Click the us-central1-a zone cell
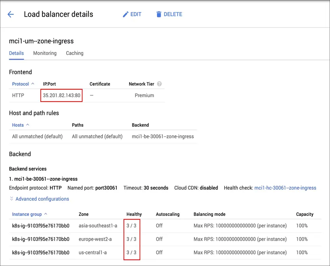Screen dimensions: 330x266 pyautogui.click(x=93, y=252)
